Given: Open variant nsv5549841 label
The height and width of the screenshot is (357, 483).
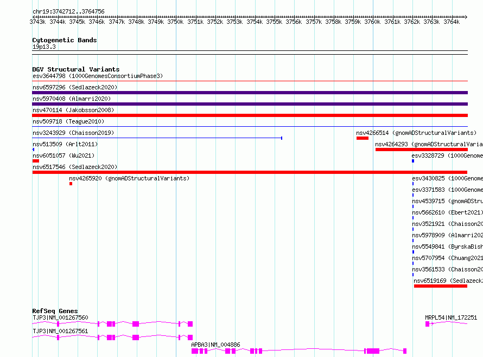Looking at the screenshot, I should click(447, 246).
